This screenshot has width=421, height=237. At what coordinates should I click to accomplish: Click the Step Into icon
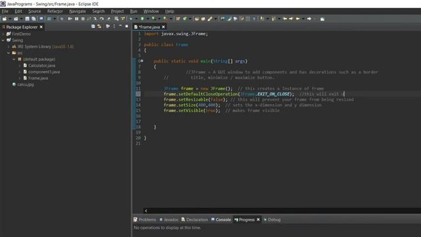[95, 19]
